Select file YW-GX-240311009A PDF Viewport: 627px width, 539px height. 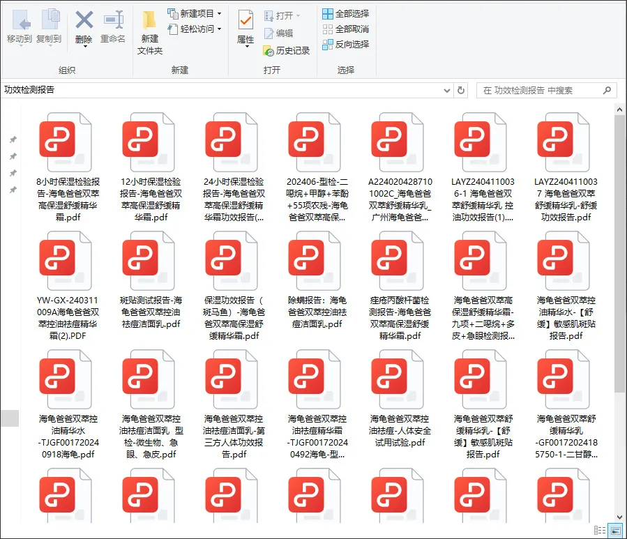tap(68, 285)
